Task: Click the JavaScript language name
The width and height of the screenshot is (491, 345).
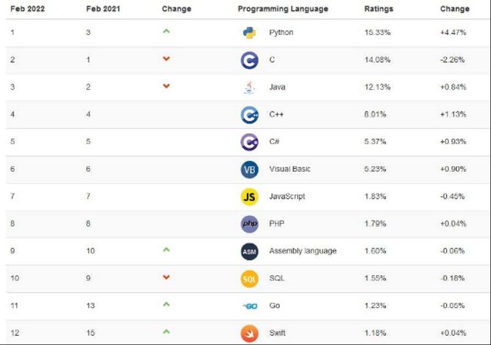Action: click(x=287, y=196)
